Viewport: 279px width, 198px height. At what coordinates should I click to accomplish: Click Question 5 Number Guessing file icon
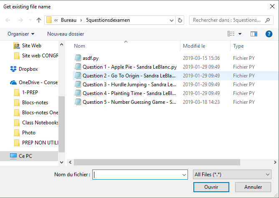point(78,102)
